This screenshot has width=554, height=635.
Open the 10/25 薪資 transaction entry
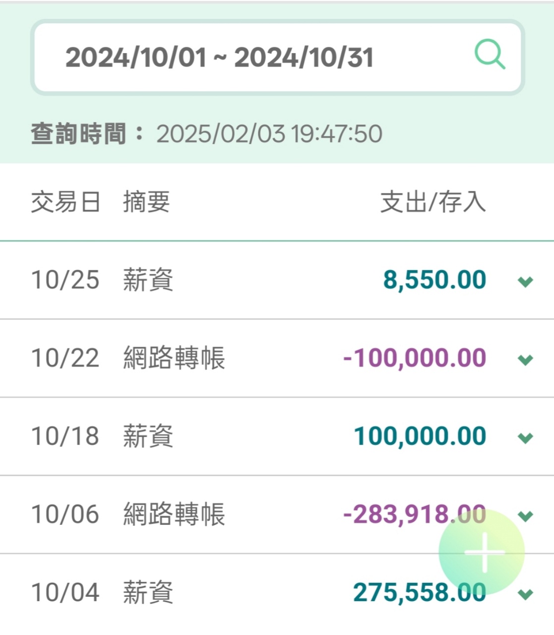(x=148, y=280)
